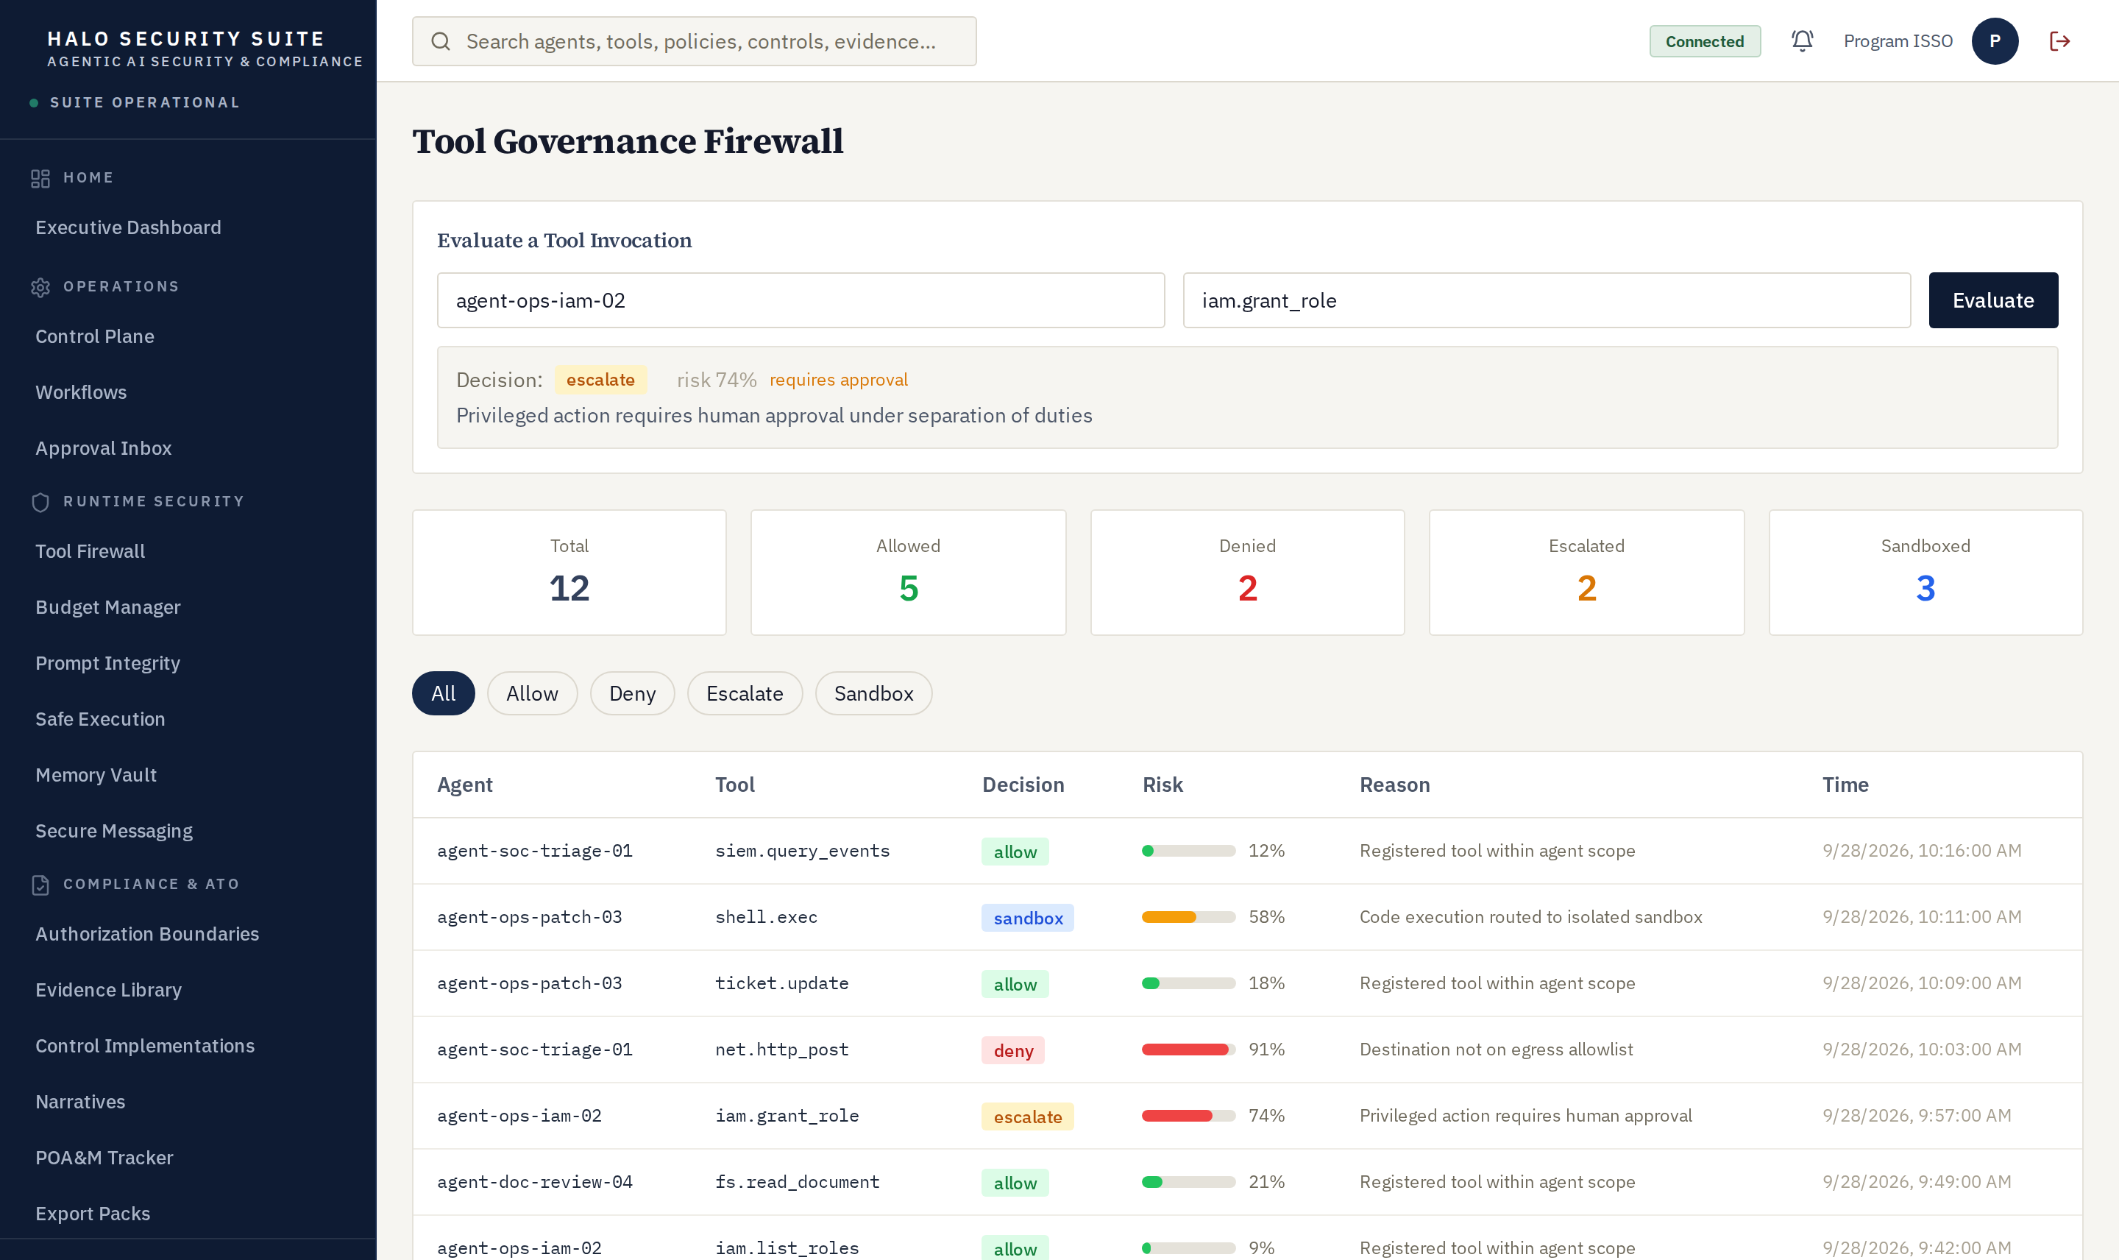Go to Safe Execution
The image size is (2119, 1260).
point(100,719)
